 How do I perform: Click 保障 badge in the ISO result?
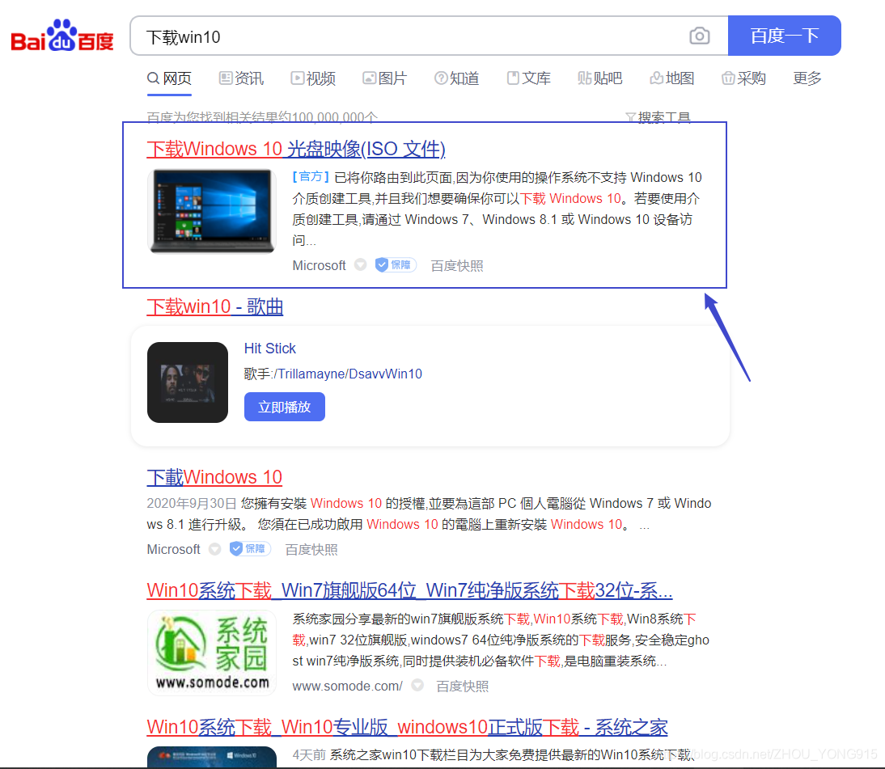(x=396, y=264)
